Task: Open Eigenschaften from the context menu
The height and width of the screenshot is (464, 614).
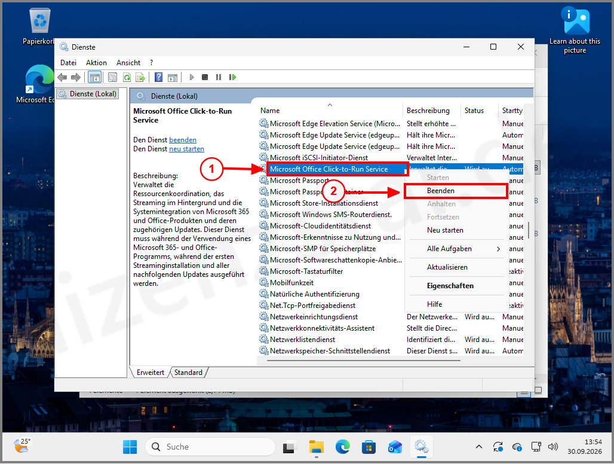Action: coord(456,286)
